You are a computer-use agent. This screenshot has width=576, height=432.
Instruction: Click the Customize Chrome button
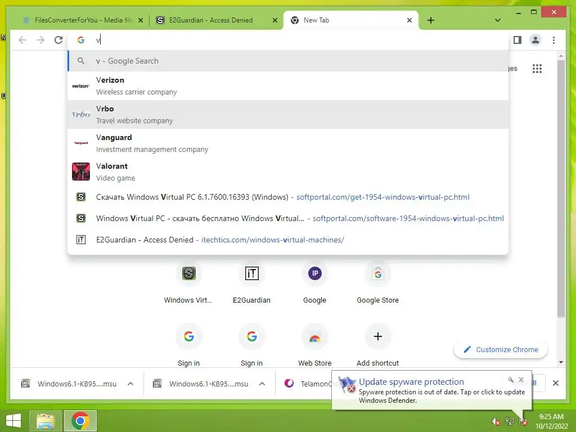(500, 350)
